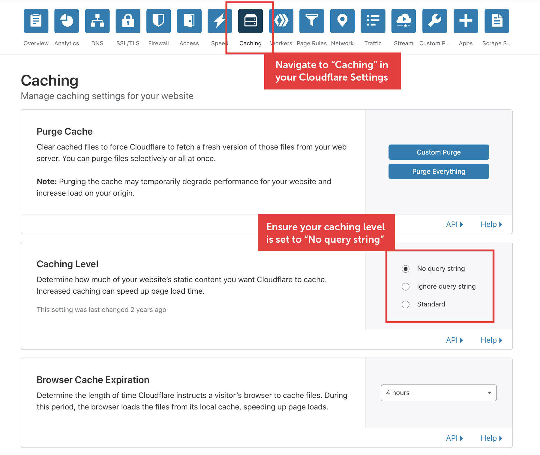Select the Standard caching level
This screenshot has width=540, height=455.
click(x=406, y=304)
